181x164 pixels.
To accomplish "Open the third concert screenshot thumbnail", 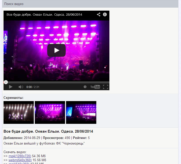I will click(x=81, y=112).
